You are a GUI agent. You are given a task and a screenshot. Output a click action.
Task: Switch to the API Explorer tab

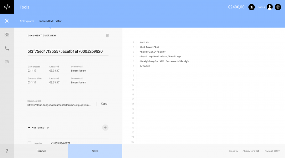(27, 21)
